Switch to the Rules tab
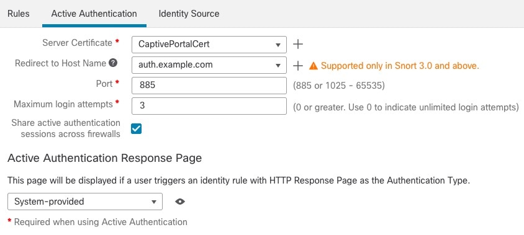The width and height of the screenshot is (524, 235). pos(19,14)
